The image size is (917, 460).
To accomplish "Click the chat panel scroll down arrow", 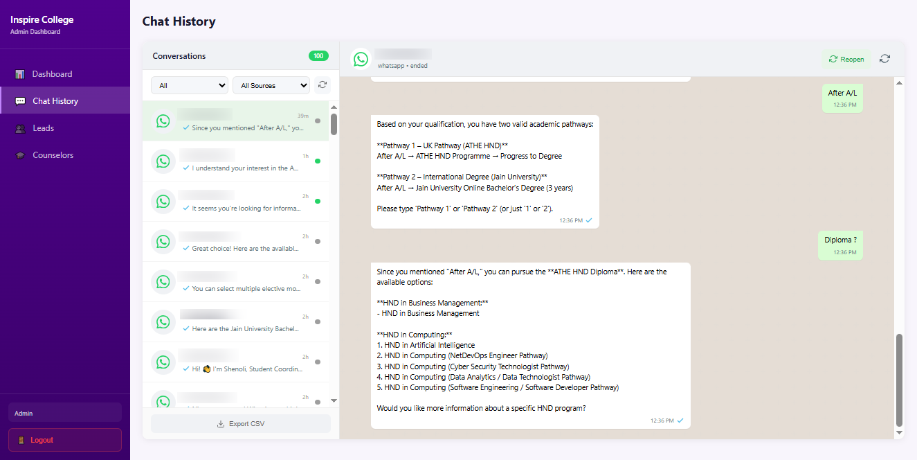I will [900, 433].
